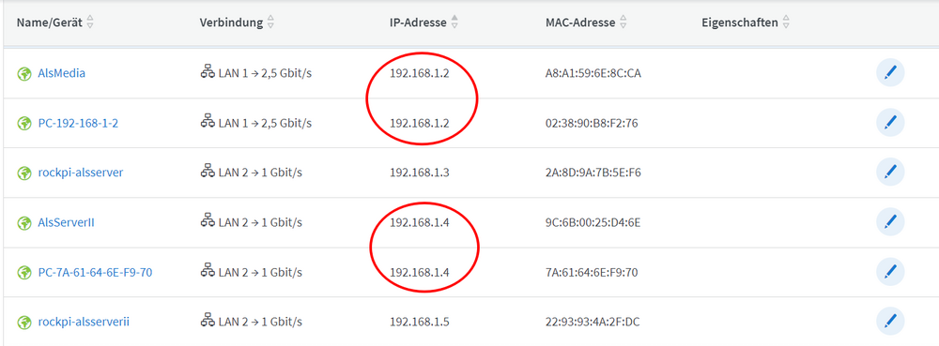Edit the AlsMedia device entry
Screen dimensions: 939x346
[x=890, y=73]
